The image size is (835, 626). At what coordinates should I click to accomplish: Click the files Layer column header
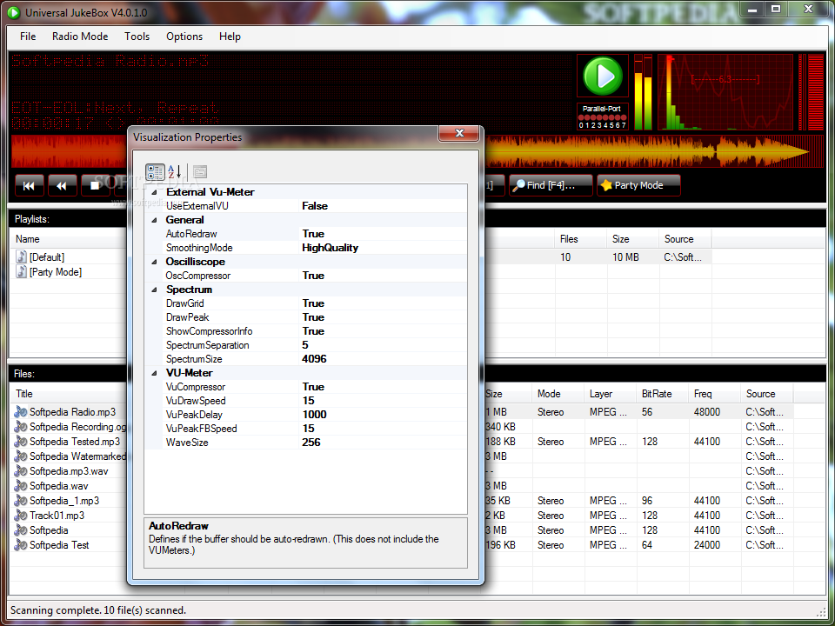[611, 394]
